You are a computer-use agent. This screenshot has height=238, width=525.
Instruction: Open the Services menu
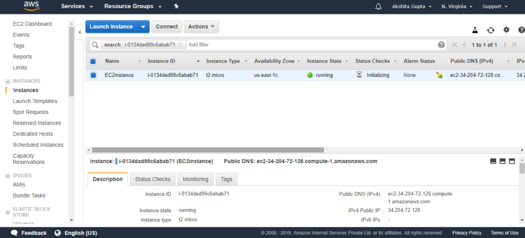click(x=77, y=6)
